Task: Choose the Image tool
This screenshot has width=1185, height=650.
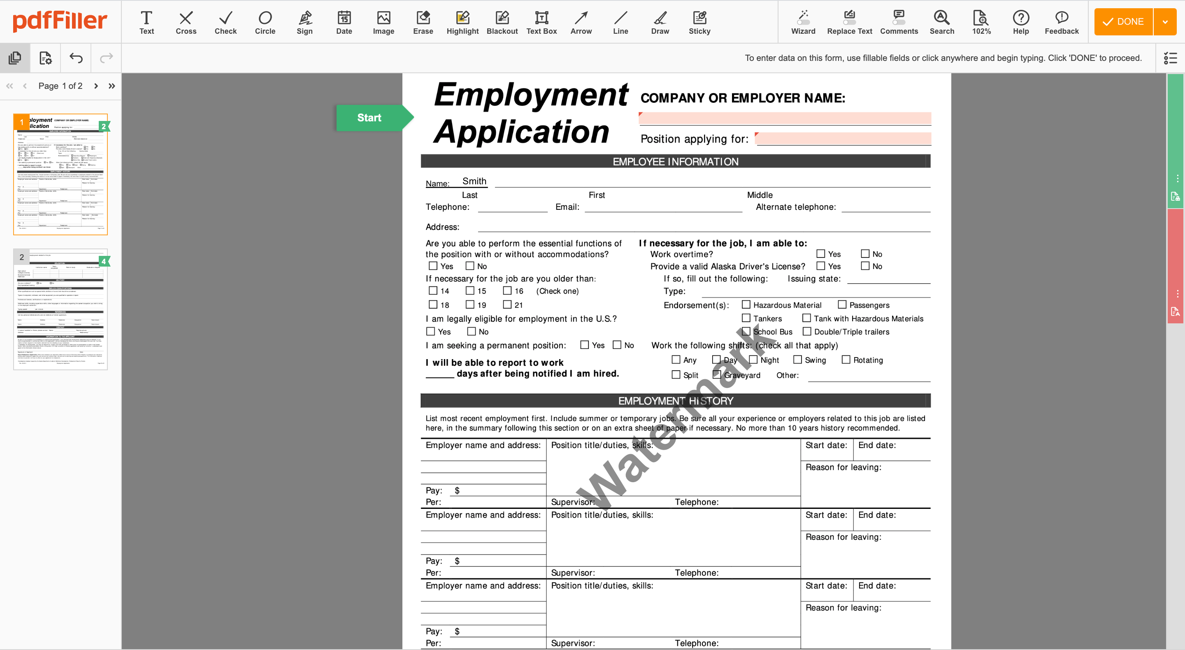Action: (383, 22)
